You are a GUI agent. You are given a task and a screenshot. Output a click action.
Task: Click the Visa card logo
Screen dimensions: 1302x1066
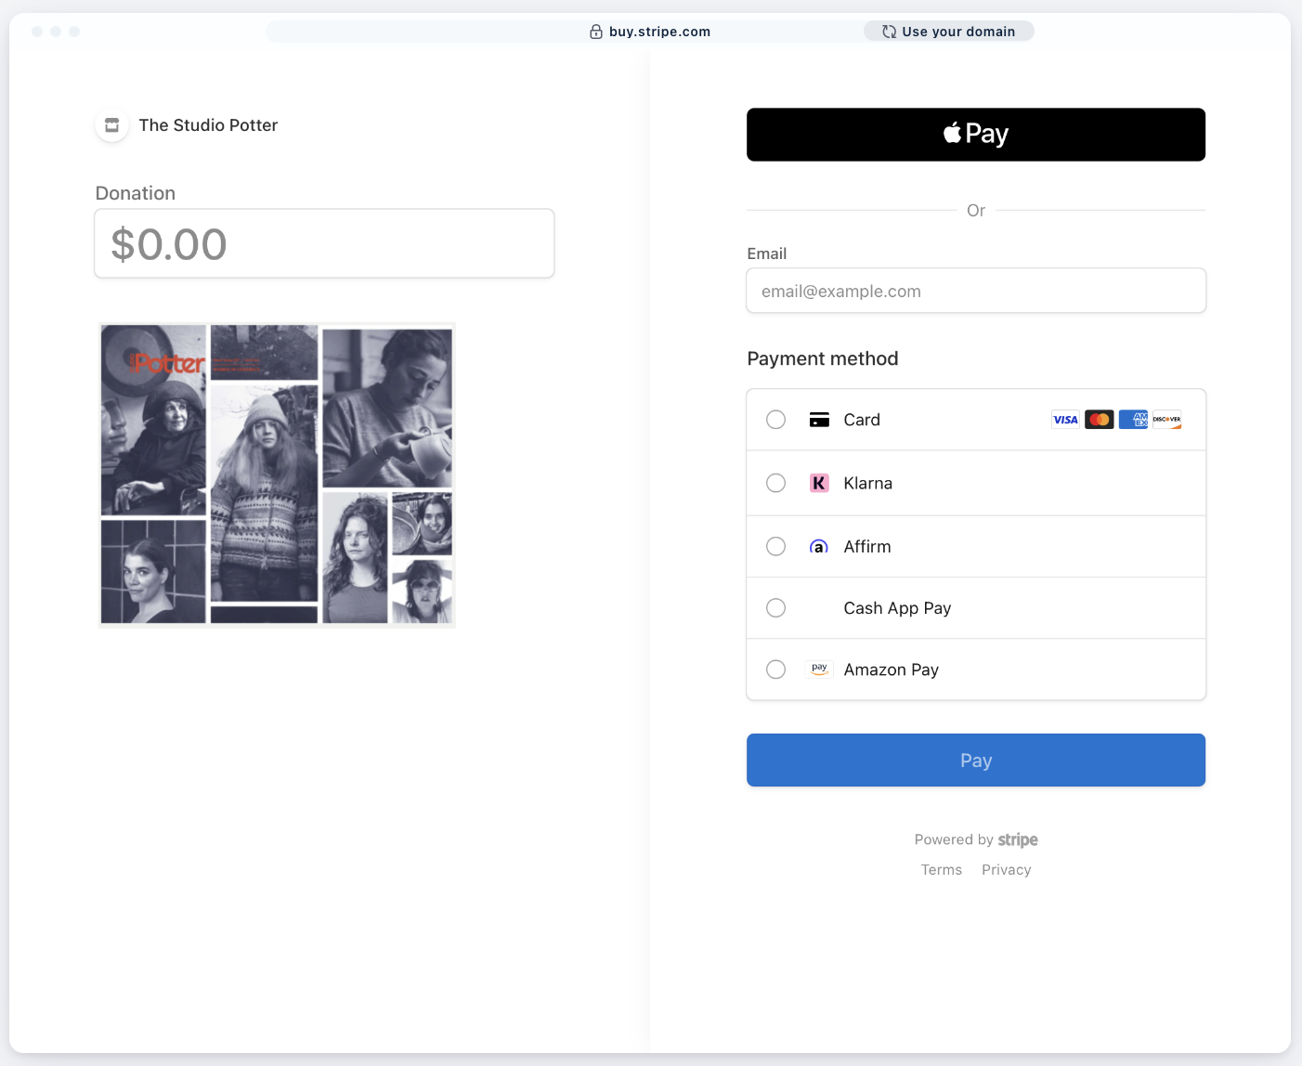tap(1065, 420)
